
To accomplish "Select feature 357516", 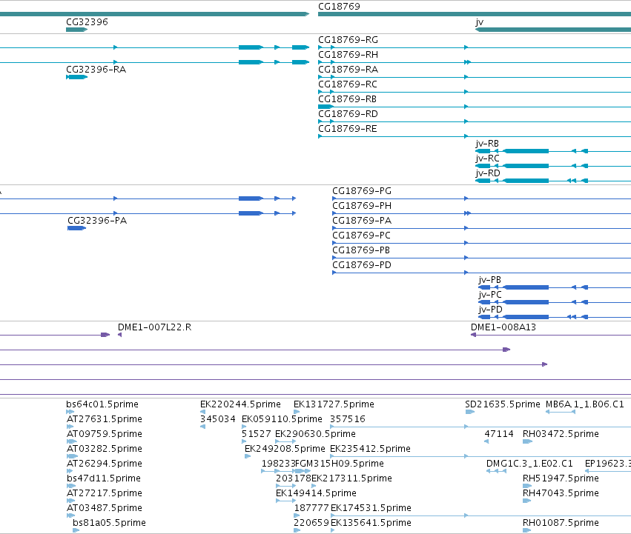I will 348,419.
